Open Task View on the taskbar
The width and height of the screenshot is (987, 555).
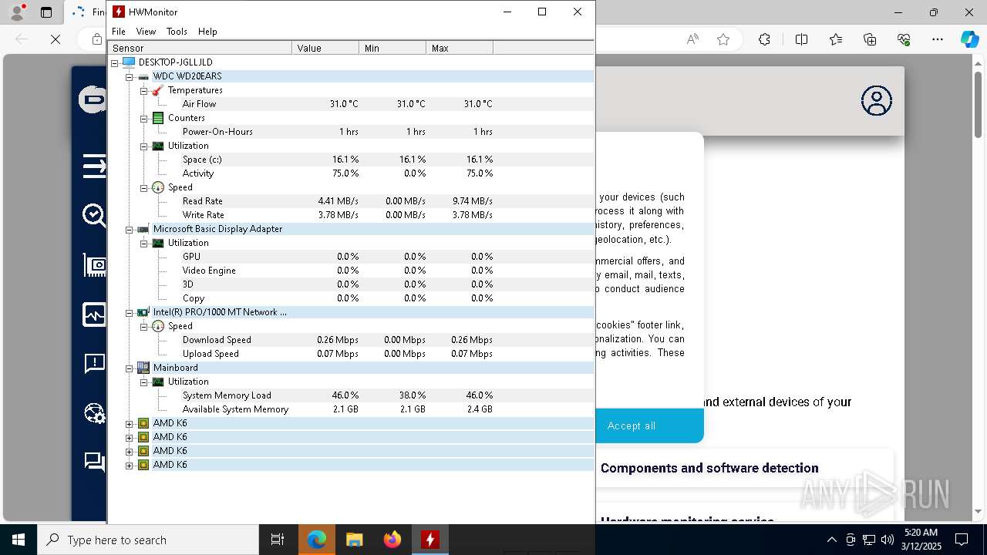278,540
